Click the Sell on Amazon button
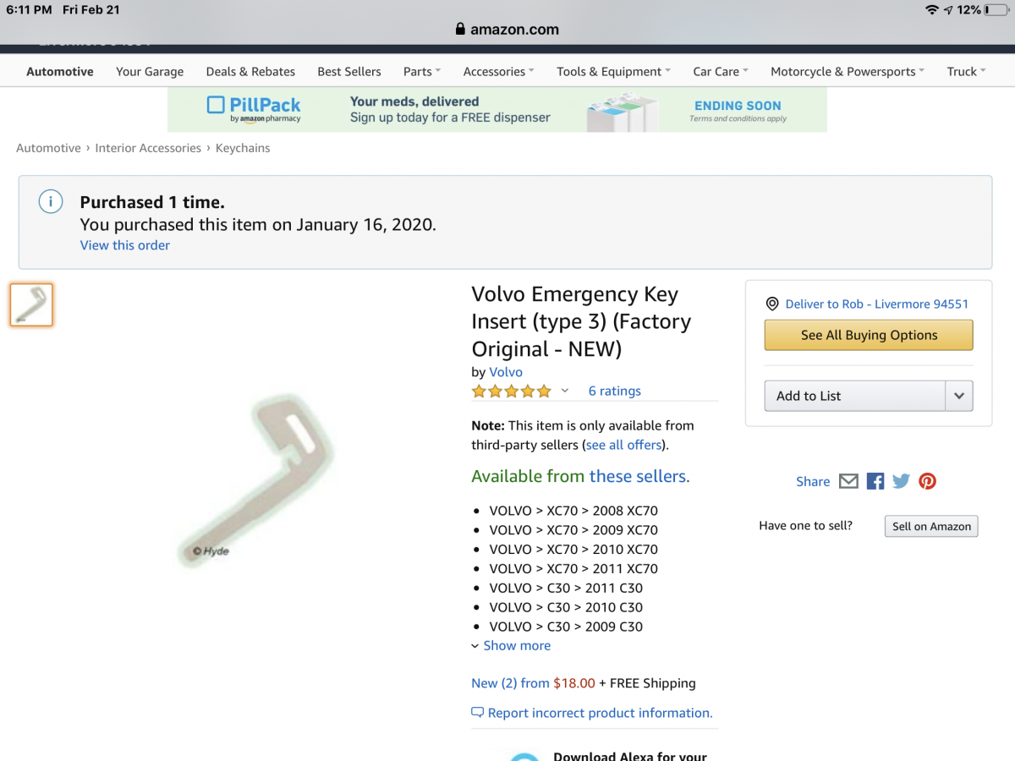Screen dimensions: 1015x761 click(x=931, y=526)
